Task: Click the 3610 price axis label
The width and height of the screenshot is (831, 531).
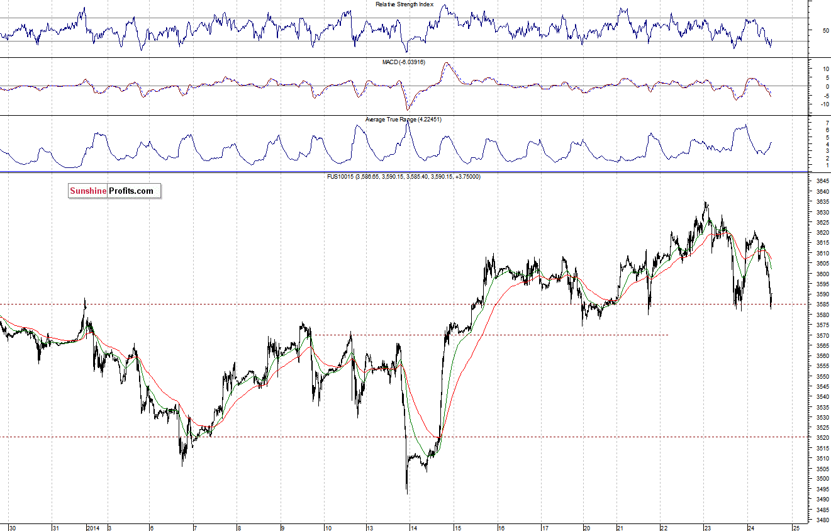Action: [x=822, y=254]
